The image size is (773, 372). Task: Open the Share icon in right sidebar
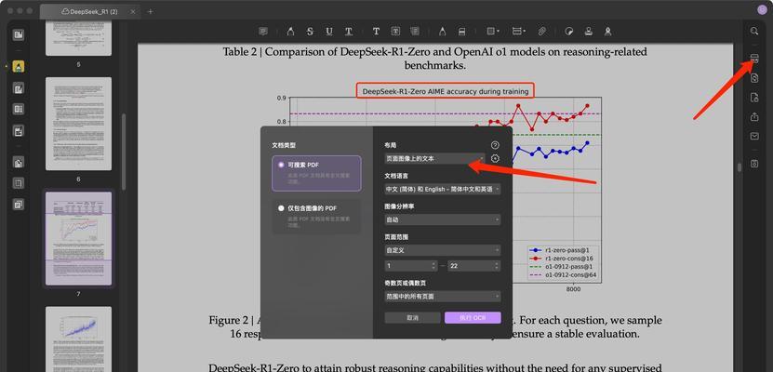tap(754, 117)
